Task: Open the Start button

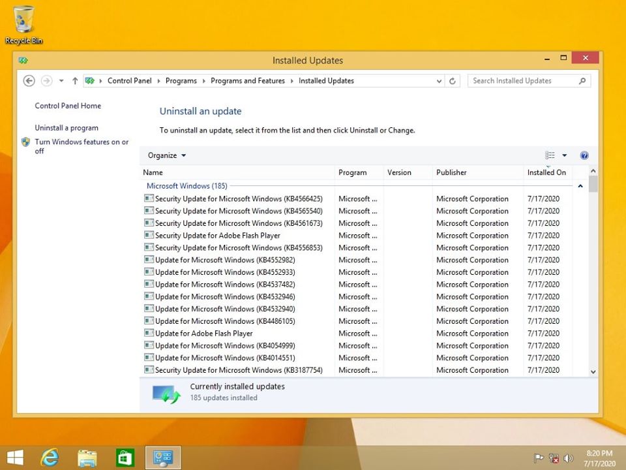Action: (15, 458)
